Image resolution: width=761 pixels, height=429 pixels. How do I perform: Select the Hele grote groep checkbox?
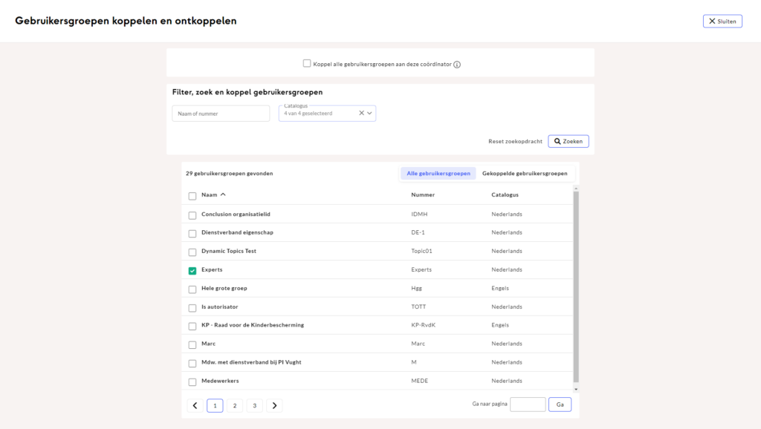192,289
